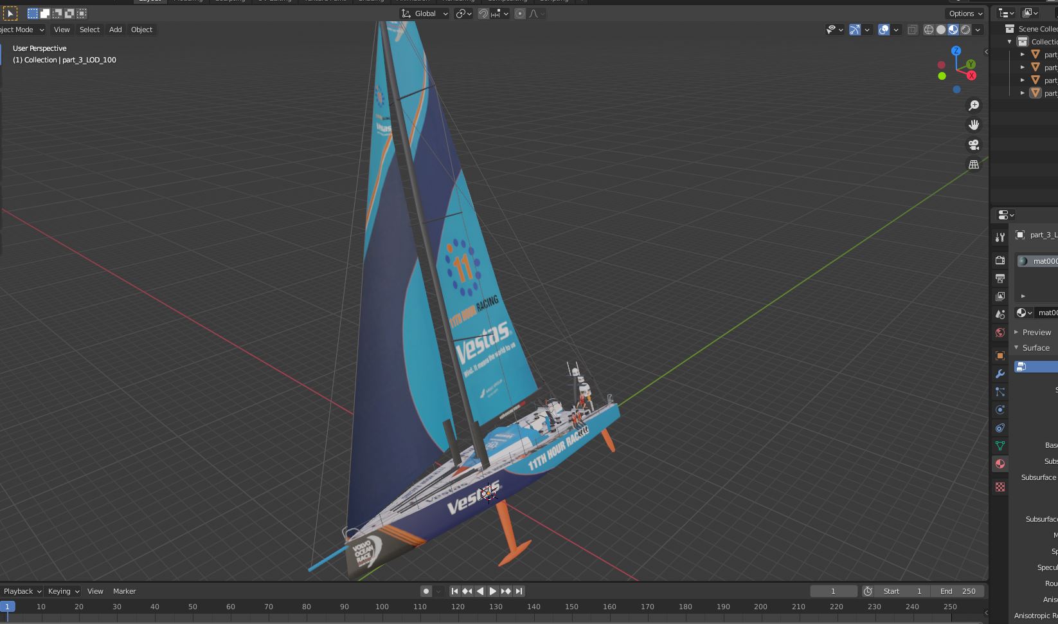Open the Object properties tab
The width and height of the screenshot is (1058, 624).
(x=1000, y=356)
